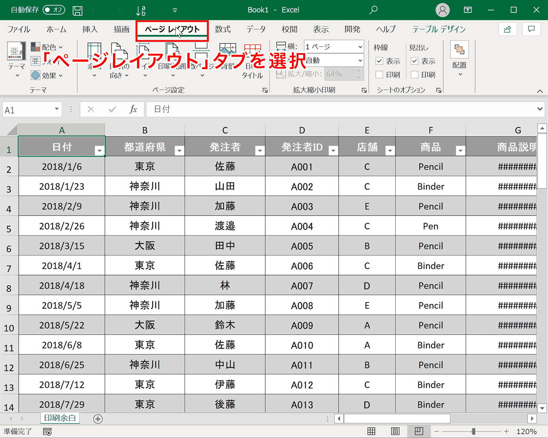Open the 日付 column filter dropdown
The height and width of the screenshot is (438, 548).
(99, 150)
